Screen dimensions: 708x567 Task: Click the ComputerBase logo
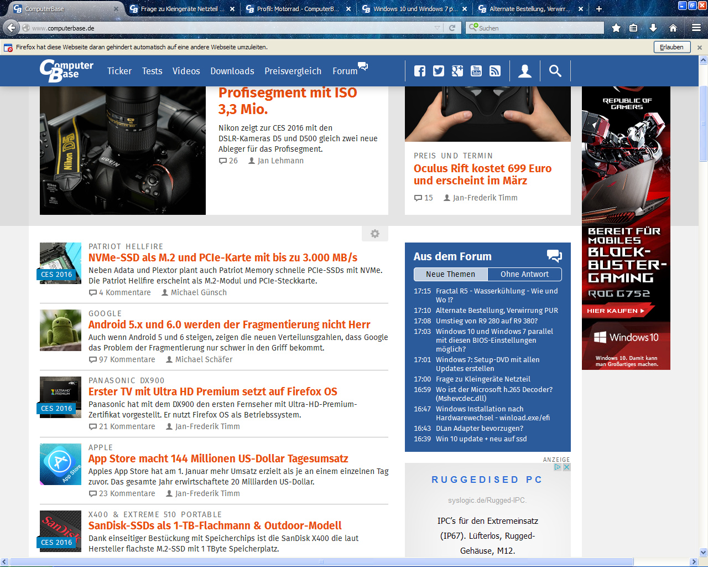(66, 70)
